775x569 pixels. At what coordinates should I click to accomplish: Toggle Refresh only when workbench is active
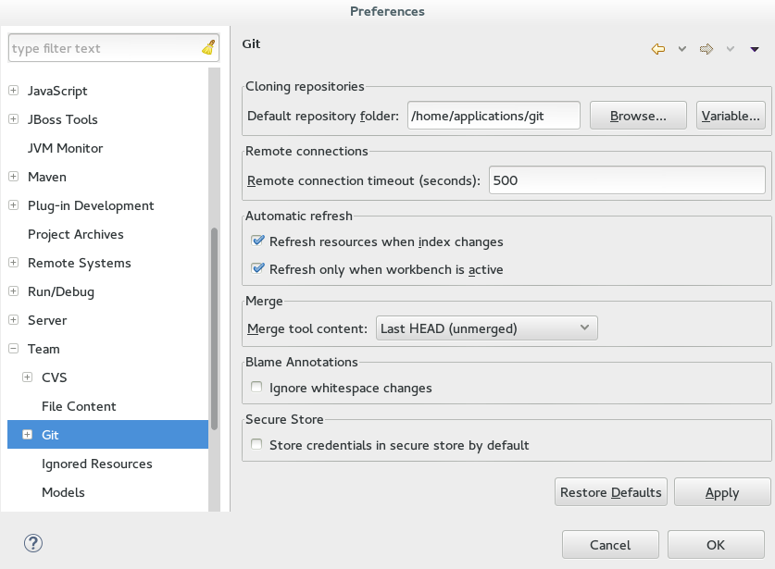[257, 268]
